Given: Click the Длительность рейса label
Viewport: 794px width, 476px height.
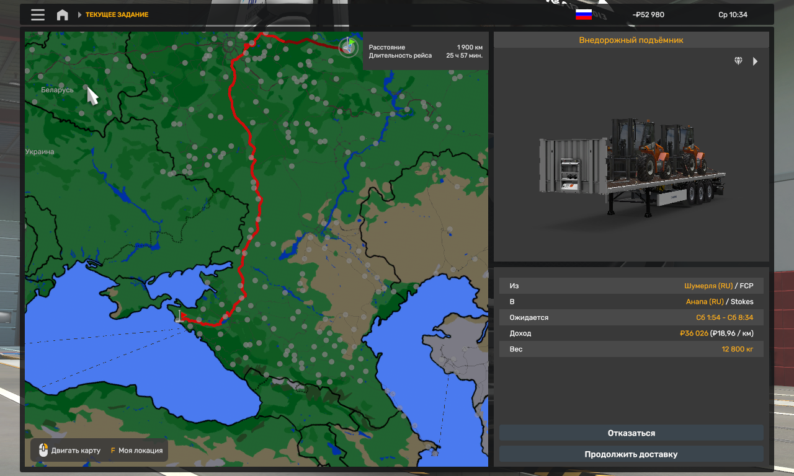Looking at the screenshot, I should [x=400, y=55].
